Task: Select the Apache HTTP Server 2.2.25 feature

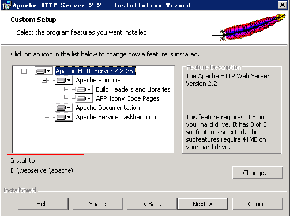Action: tap(95, 71)
